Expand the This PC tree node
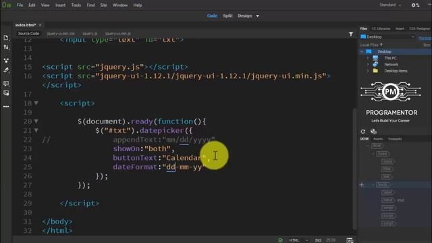This screenshot has height=243, width=432. (x=368, y=58)
